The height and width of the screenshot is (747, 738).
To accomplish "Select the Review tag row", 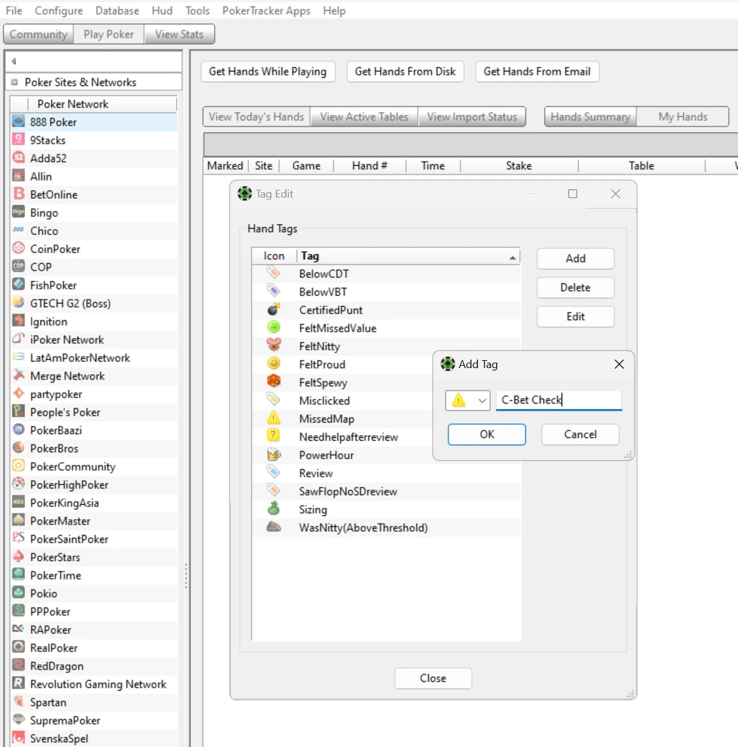I will pyautogui.click(x=386, y=473).
